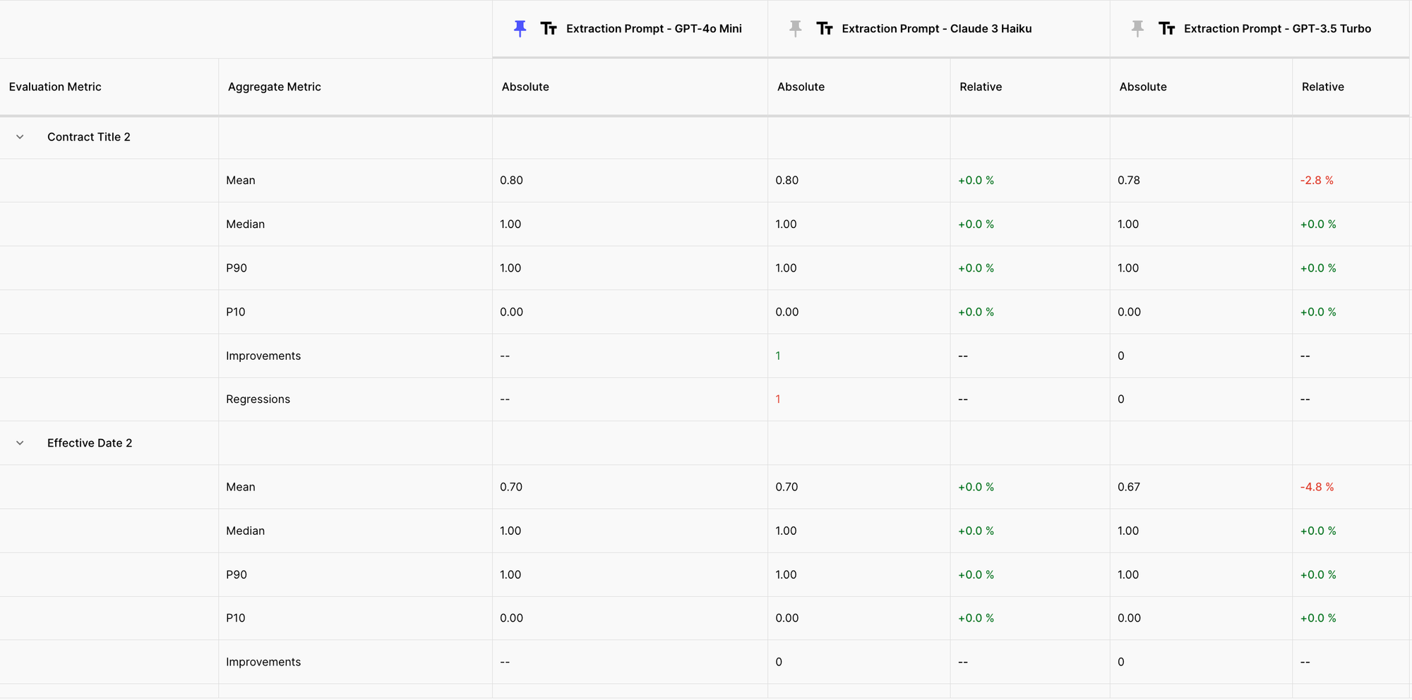Select the Effective Date 2 row label
This screenshot has height=700, width=1412.
(90, 443)
